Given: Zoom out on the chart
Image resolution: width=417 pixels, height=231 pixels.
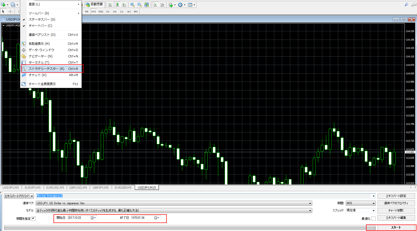Looking at the screenshot, I should point(139,5).
